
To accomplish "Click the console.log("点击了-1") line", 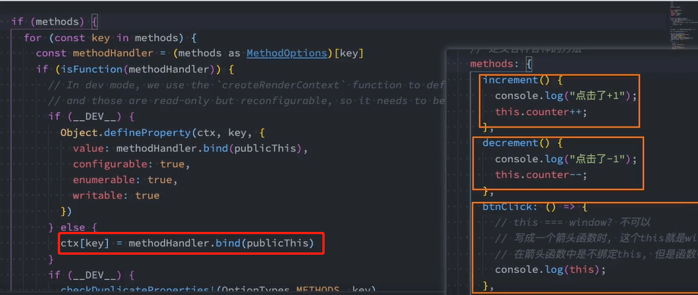I will pyautogui.click(x=566, y=159).
